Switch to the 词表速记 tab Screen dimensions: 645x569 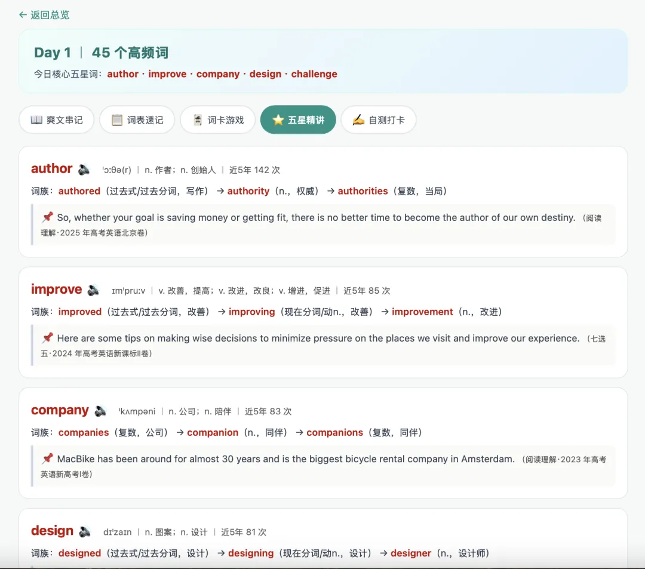click(137, 119)
